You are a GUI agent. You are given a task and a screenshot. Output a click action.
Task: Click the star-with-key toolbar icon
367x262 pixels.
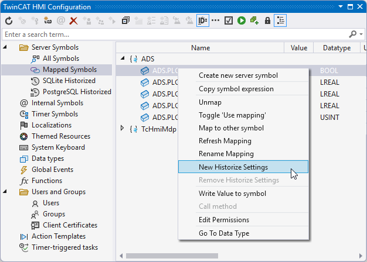(35, 21)
